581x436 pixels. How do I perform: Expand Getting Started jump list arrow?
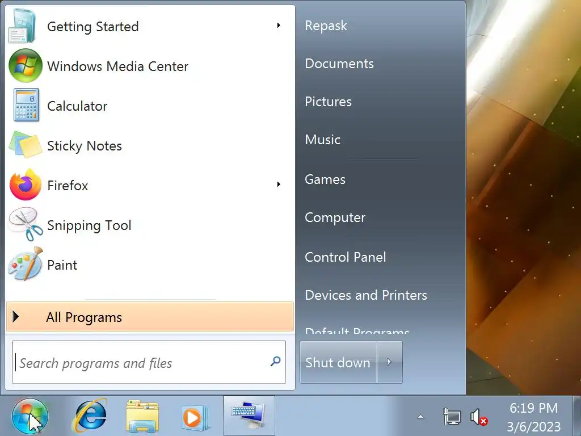point(279,25)
